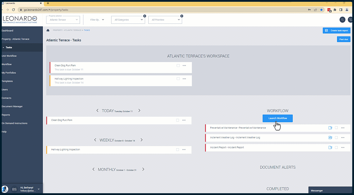354x195 pixels.
Task: Go to previous month in Monthly section
Action: click(x=93, y=169)
